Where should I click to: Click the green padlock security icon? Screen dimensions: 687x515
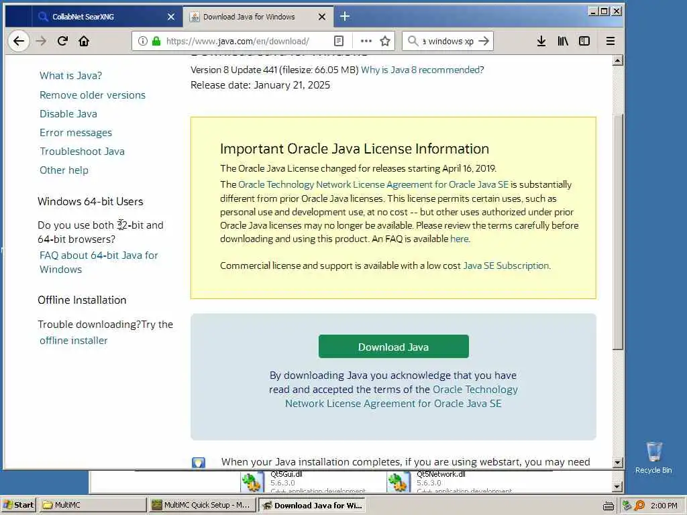[x=156, y=41]
